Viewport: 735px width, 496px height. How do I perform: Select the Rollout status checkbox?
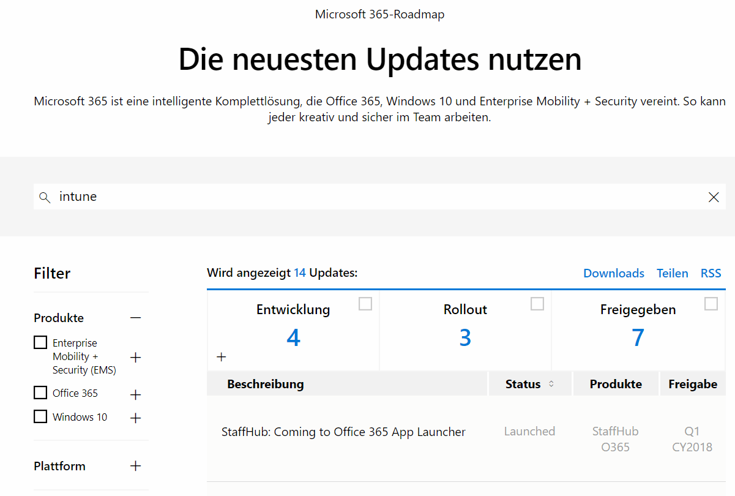click(538, 303)
